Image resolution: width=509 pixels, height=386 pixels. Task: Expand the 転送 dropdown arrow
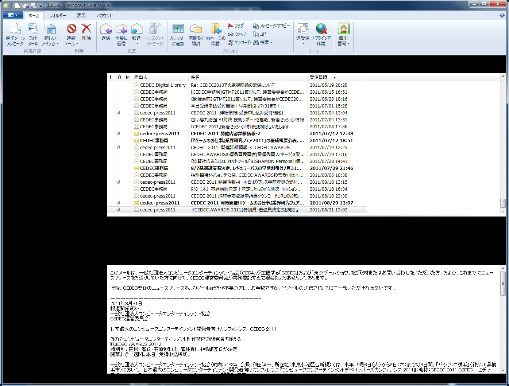(137, 44)
